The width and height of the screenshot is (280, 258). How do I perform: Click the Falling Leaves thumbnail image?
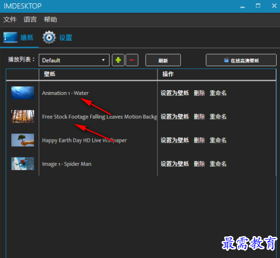point(23,117)
